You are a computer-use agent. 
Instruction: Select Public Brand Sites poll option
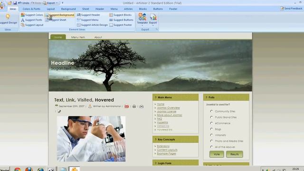(x=211, y=117)
